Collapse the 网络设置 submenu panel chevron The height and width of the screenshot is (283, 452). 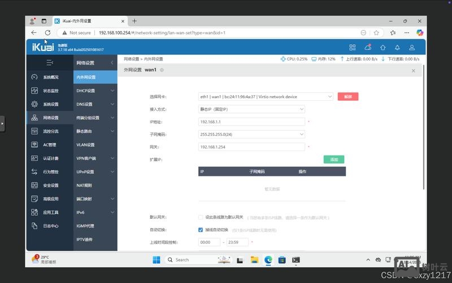point(112,63)
